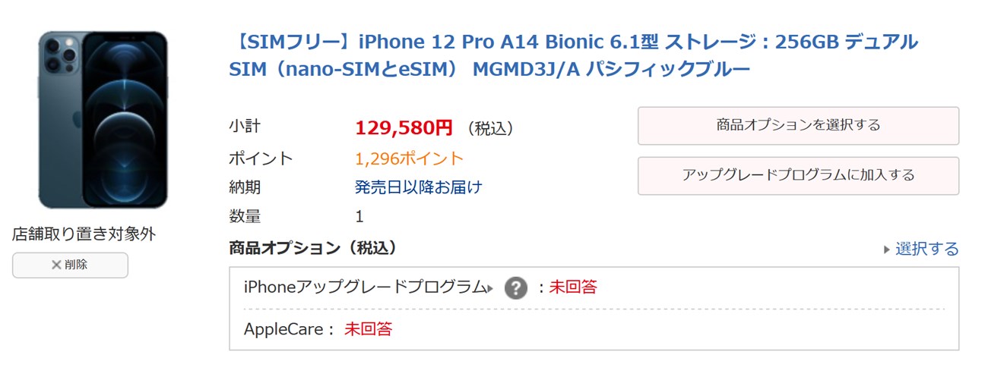This screenshot has width=988, height=383.
Task: Click small arrow after iPhoneアップグレードプログラム
Action: (x=490, y=288)
